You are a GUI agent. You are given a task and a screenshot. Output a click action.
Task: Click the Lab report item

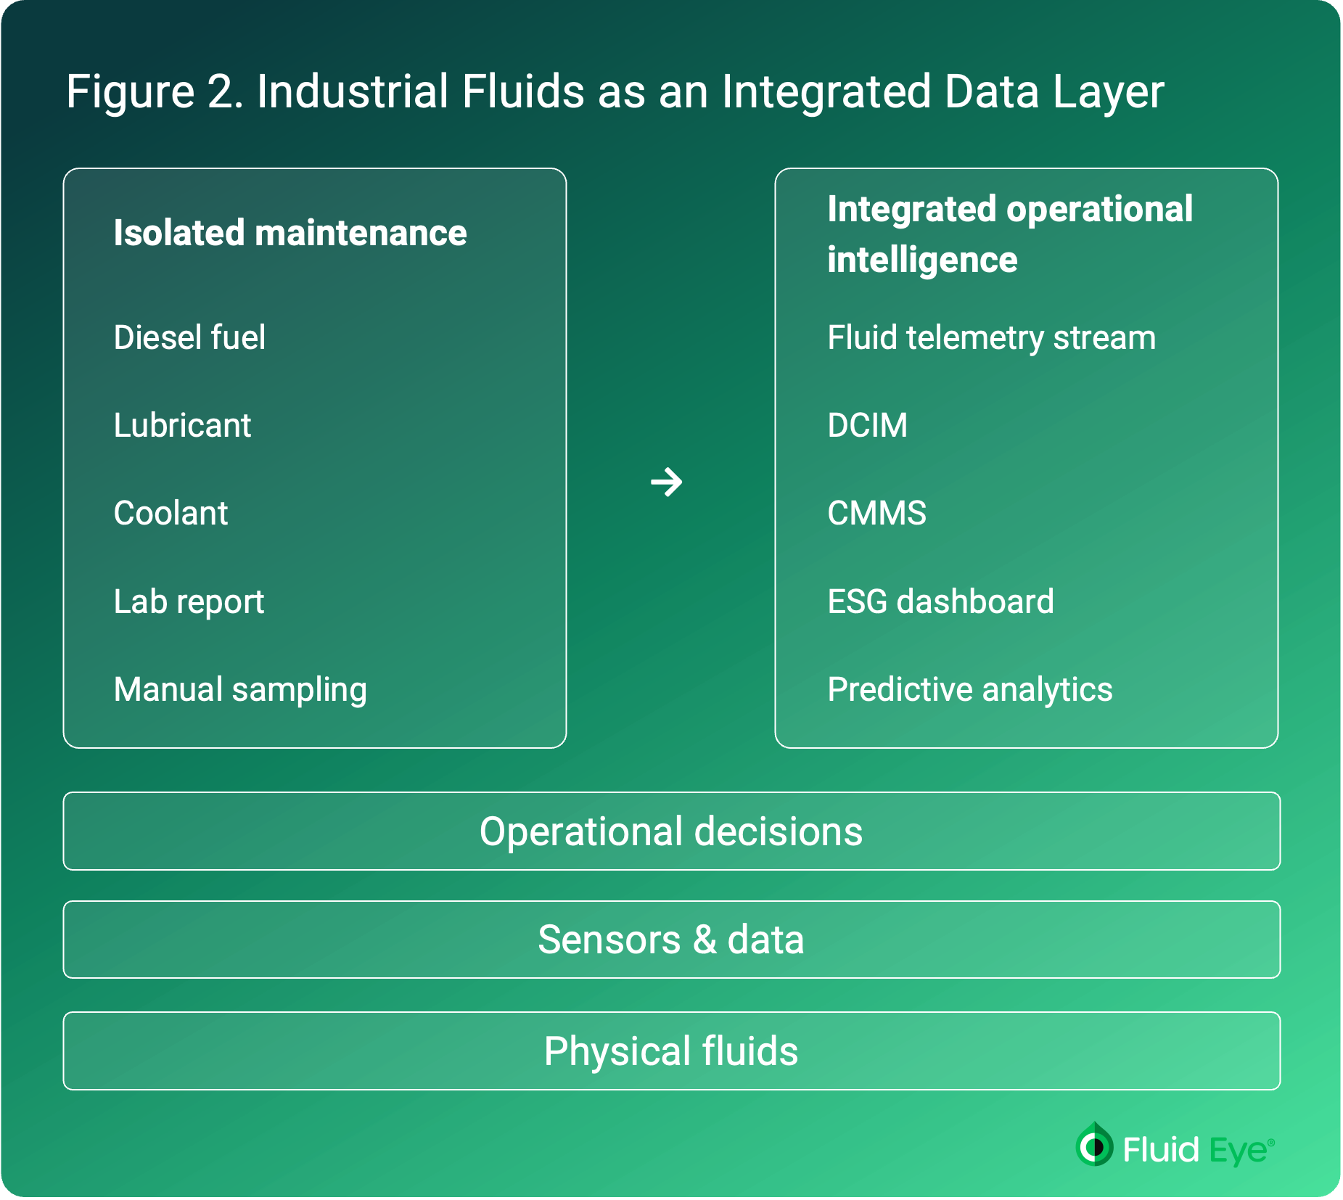189,601
